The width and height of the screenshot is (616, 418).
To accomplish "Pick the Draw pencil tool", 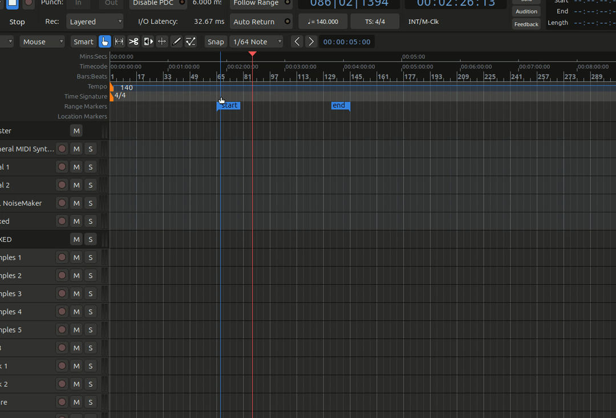I will [177, 42].
